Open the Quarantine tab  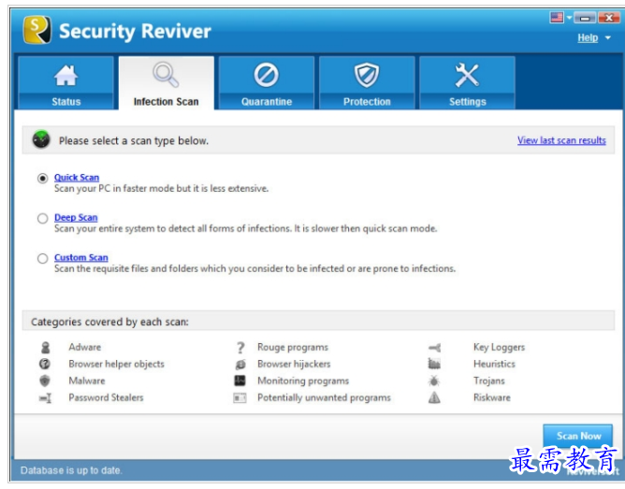[x=267, y=83]
